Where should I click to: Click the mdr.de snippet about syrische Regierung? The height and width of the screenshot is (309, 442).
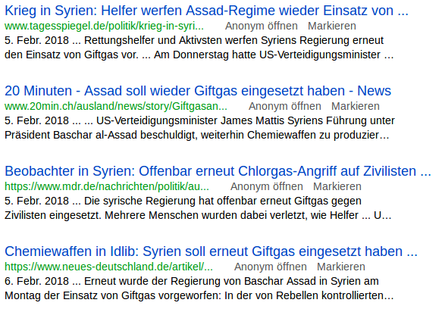pyautogui.click(x=198, y=208)
